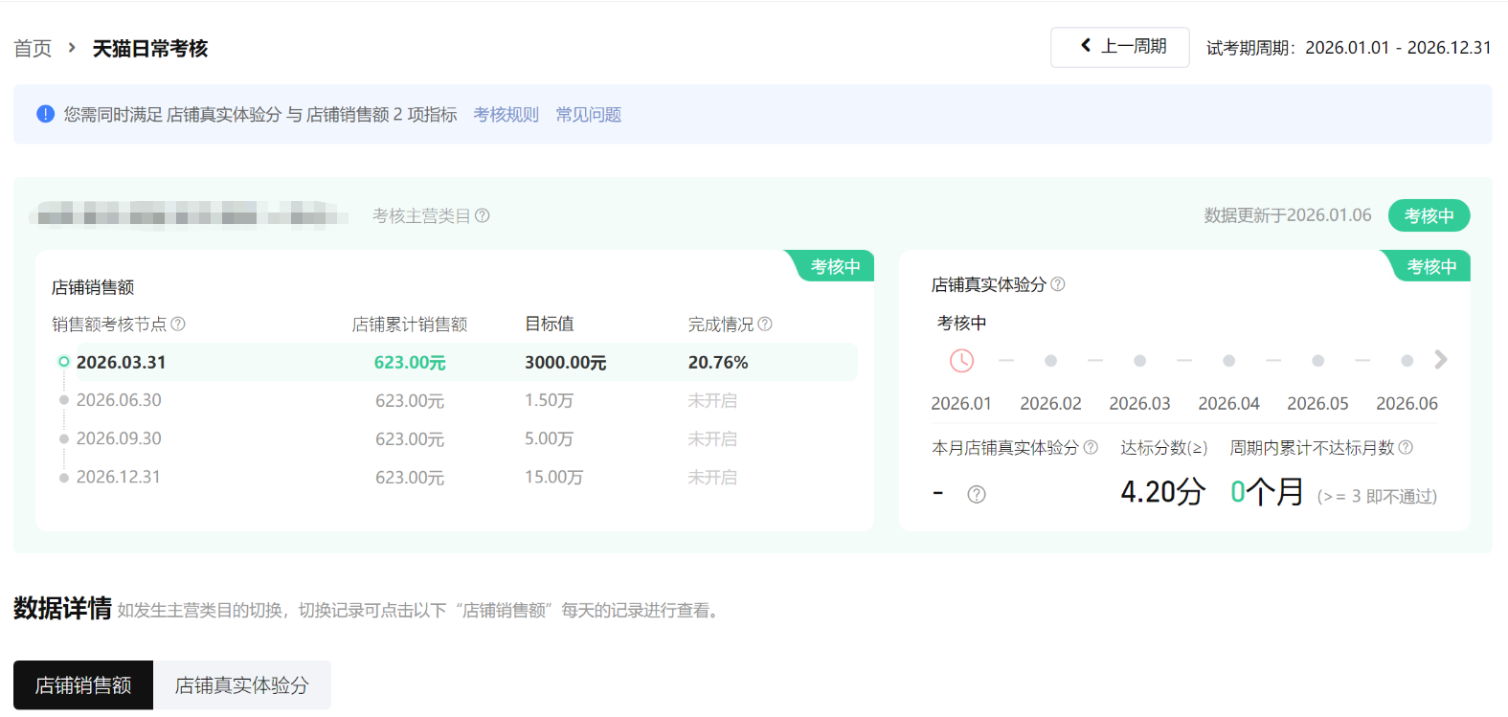This screenshot has width=1508, height=717.
Task: Select the 2026.06.30 assessment node
Action: coord(119,400)
